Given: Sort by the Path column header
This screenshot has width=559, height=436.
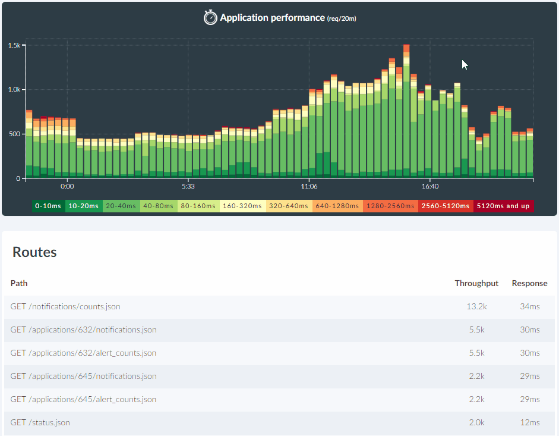Looking at the screenshot, I should [x=19, y=283].
